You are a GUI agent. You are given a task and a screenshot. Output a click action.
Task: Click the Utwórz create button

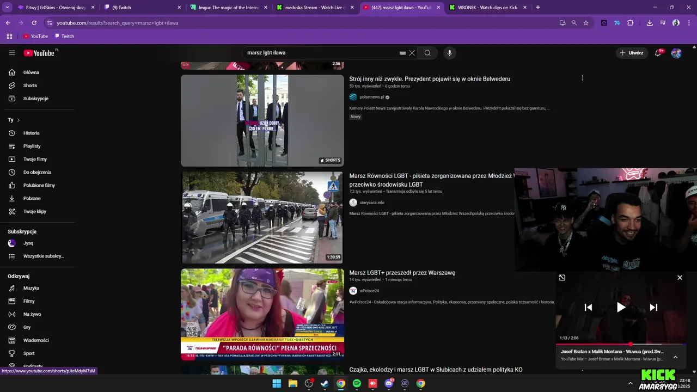(x=632, y=53)
